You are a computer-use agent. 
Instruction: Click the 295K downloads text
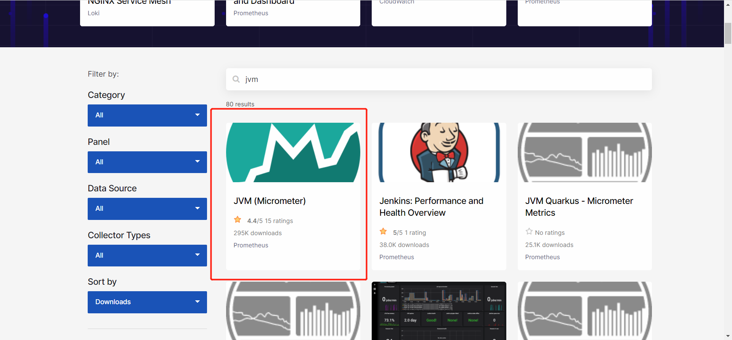258,233
